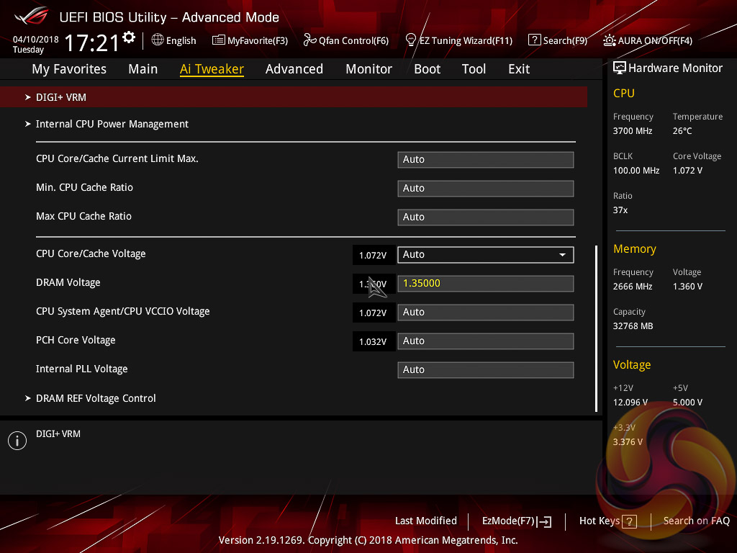Image resolution: width=737 pixels, height=553 pixels.
Task: Open Search(F9) from the top toolbar
Action: click(557, 40)
